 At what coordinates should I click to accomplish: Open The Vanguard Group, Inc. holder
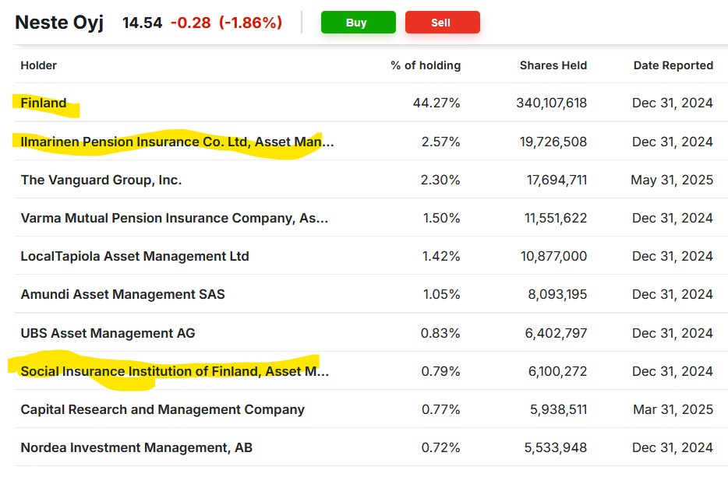coord(101,180)
